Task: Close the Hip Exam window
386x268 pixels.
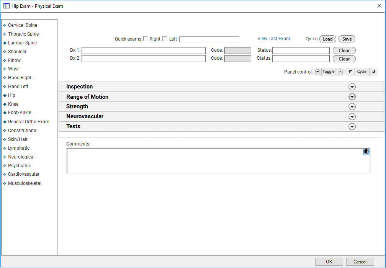Action: pyautogui.click(x=379, y=6)
